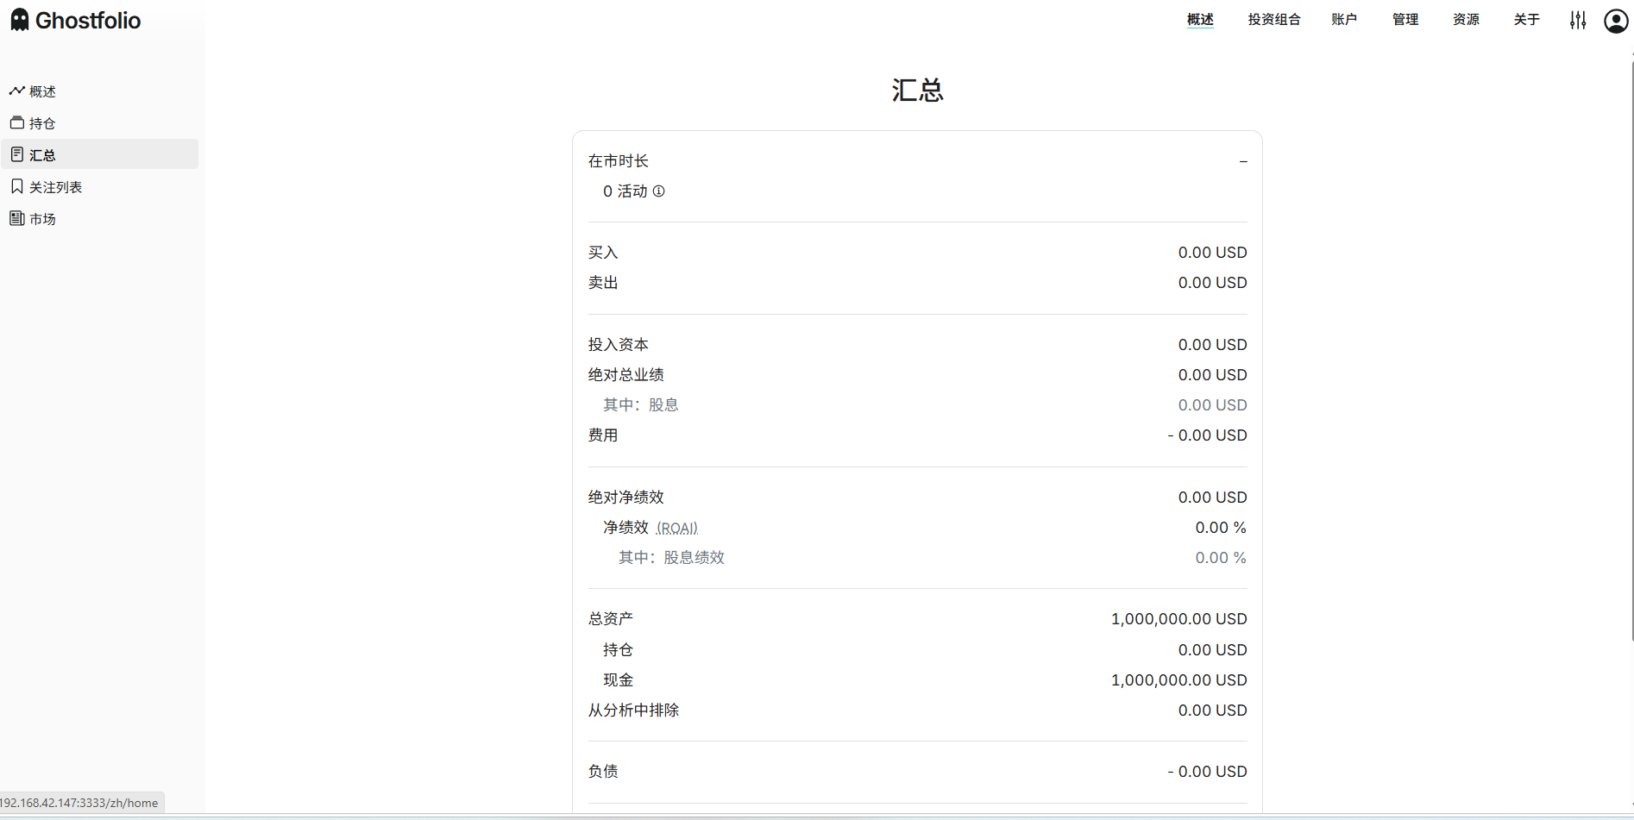Viewport: 1634px width, 820px height.
Task: Click the 汇总 document icon in sidebar
Action: click(16, 154)
